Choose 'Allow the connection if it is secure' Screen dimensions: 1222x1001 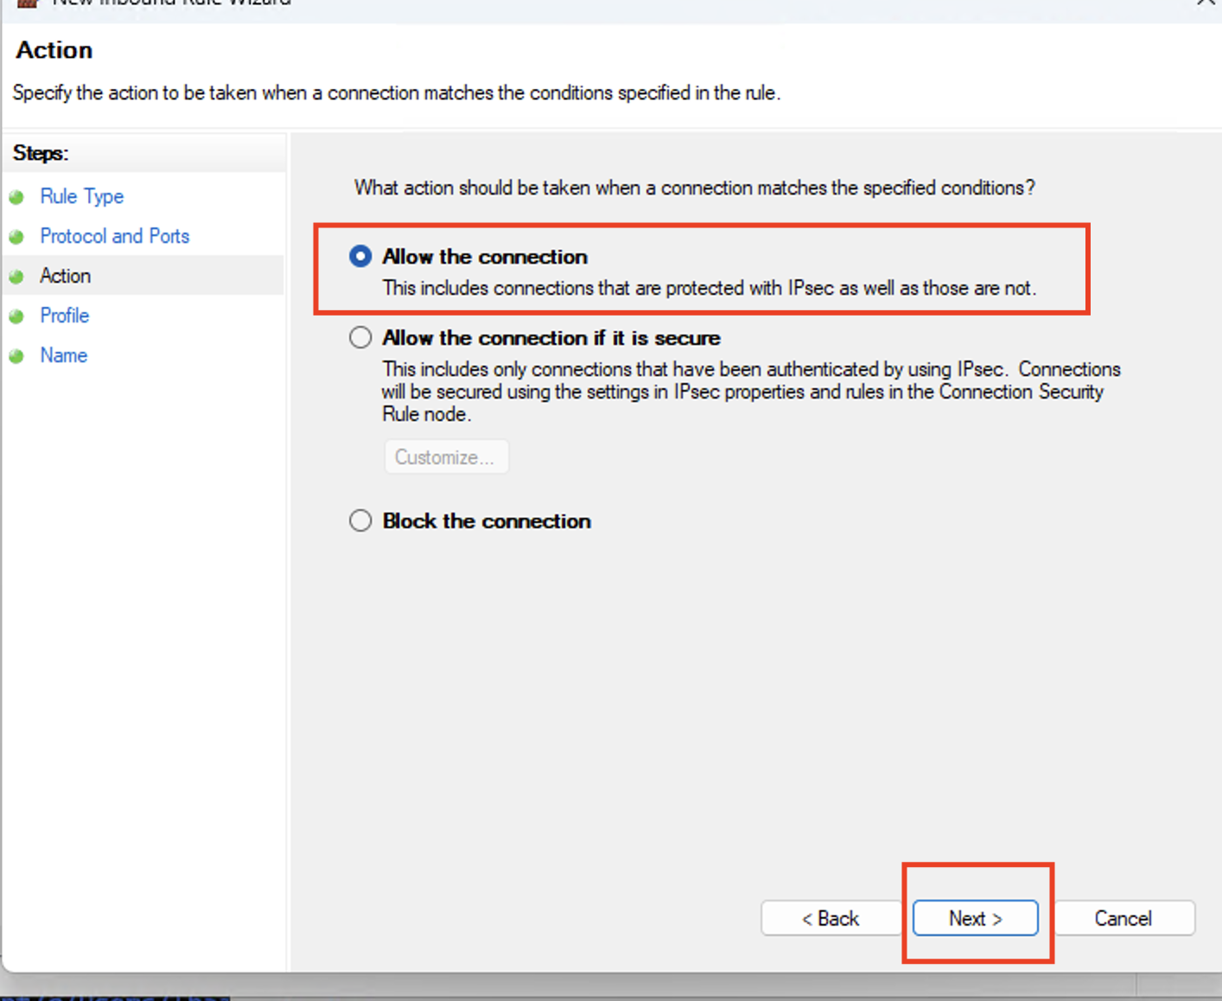[360, 338]
